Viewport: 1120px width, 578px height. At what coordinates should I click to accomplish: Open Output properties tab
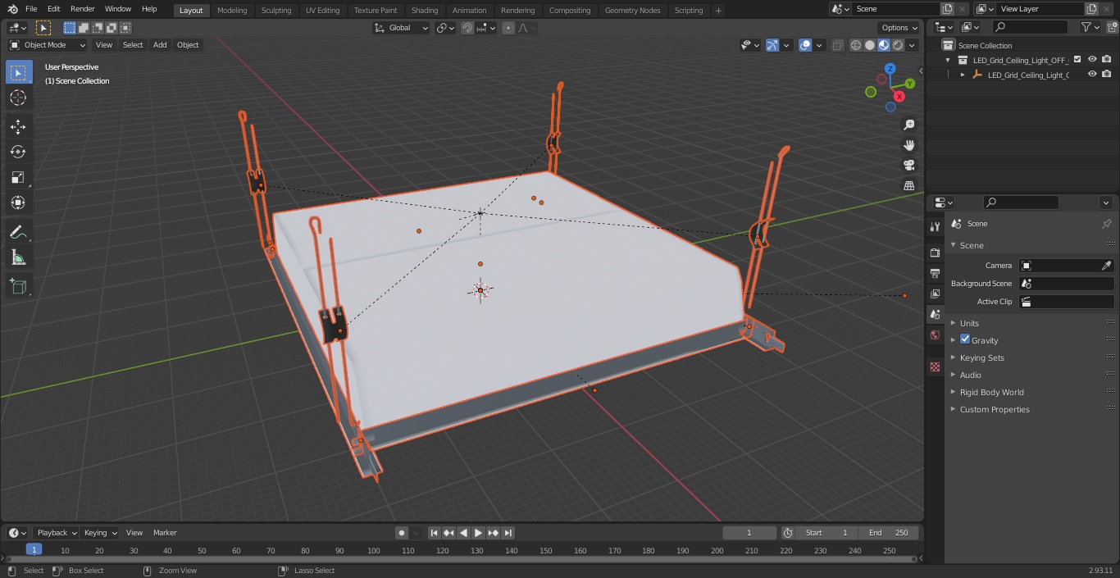[935, 273]
